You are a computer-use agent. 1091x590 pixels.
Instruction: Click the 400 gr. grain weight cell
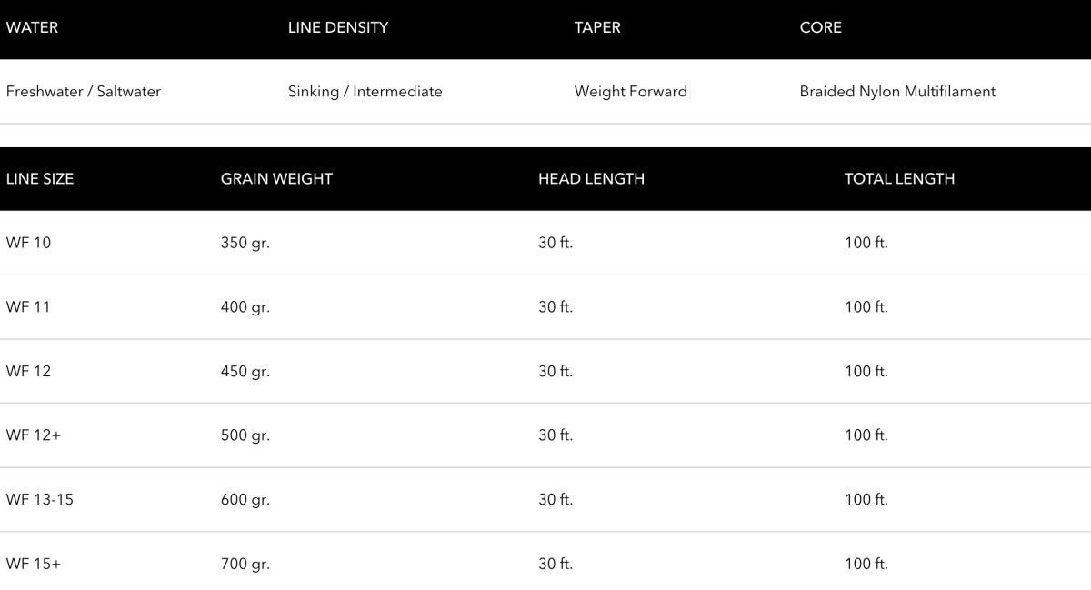tap(245, 307)
